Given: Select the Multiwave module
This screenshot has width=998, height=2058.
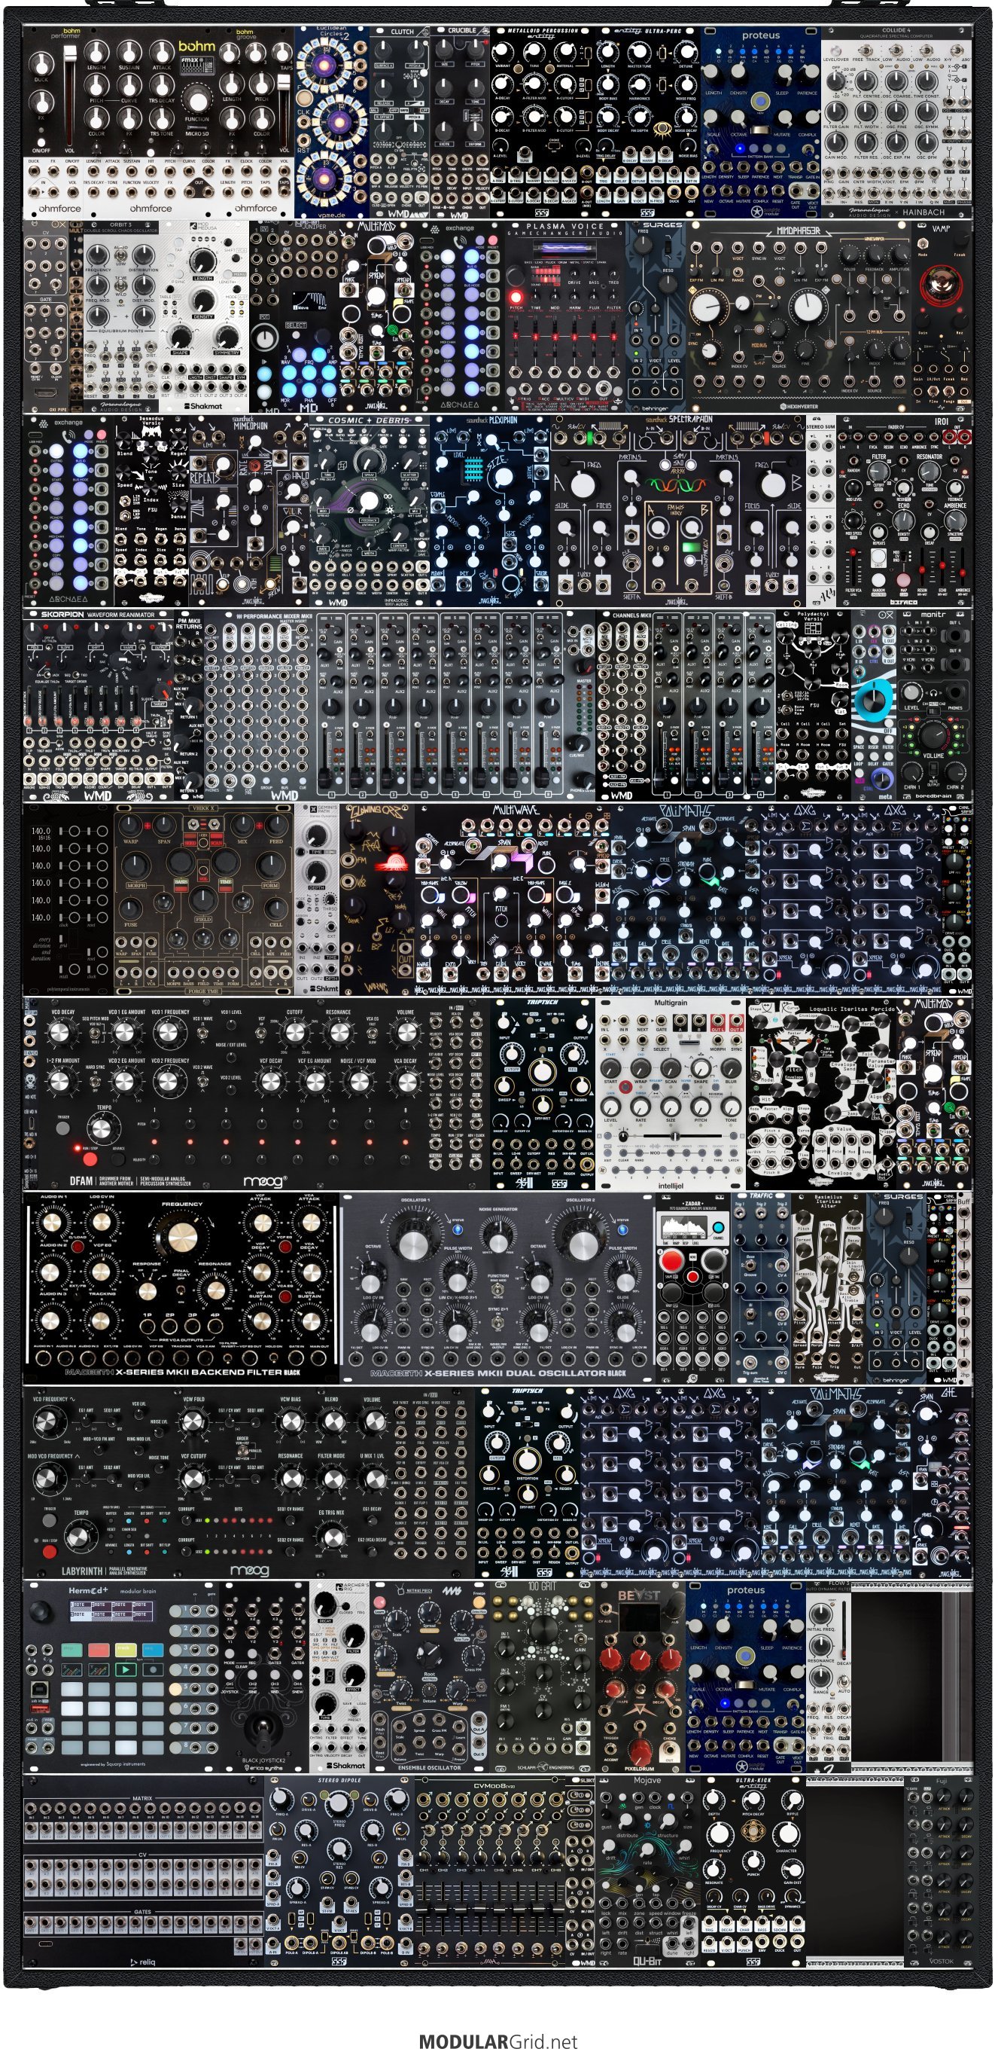Looking at the screenshot, I should tap(513, 900).
